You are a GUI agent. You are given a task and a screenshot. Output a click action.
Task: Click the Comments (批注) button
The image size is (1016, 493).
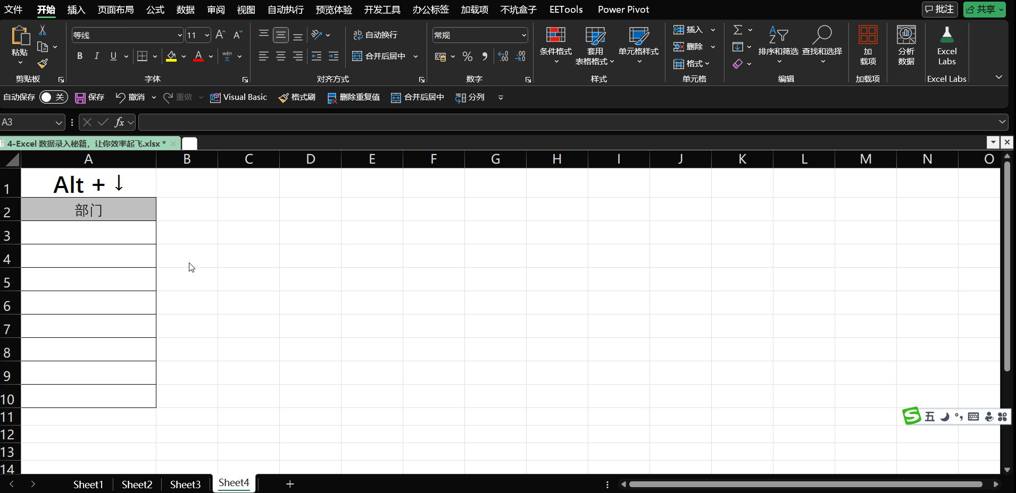coord(939,10)
